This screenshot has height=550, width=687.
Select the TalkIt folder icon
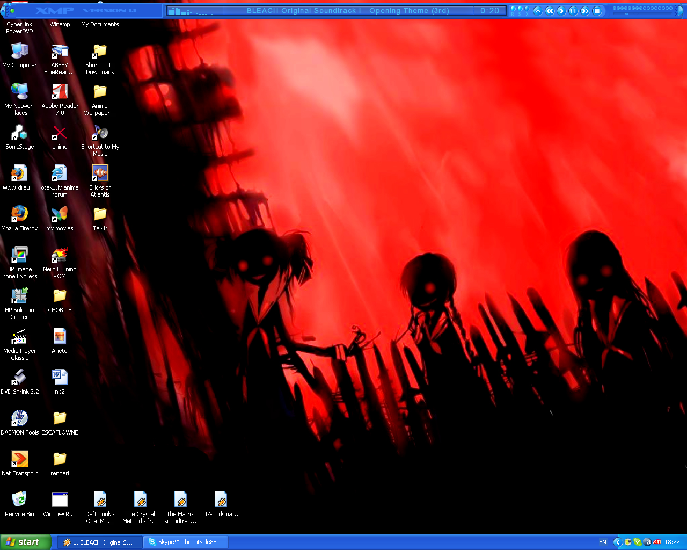point(100,219)
